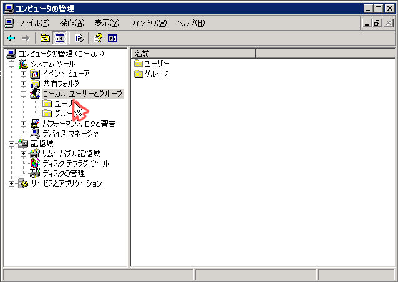This screenshot has width=398, height=282.
Task: Select デバイス マネージャ label
Action: (x=70, y=134)
